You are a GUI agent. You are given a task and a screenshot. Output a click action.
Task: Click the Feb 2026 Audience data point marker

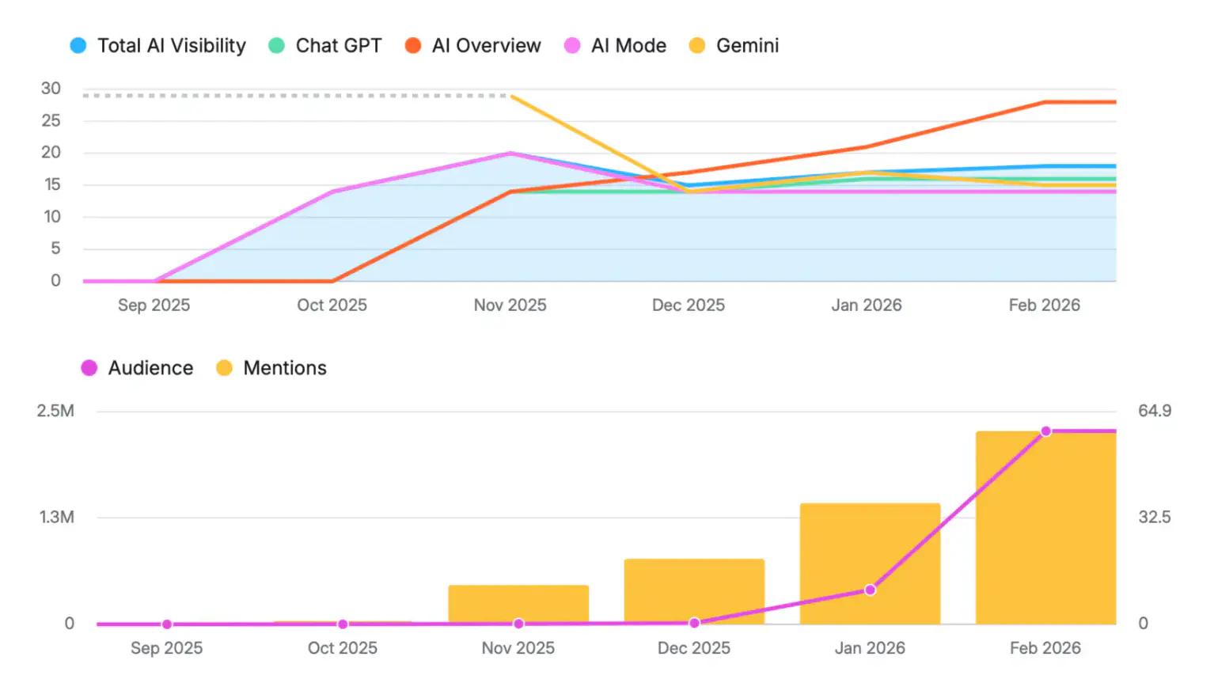pyautogui.click(x=1046, y=431)
